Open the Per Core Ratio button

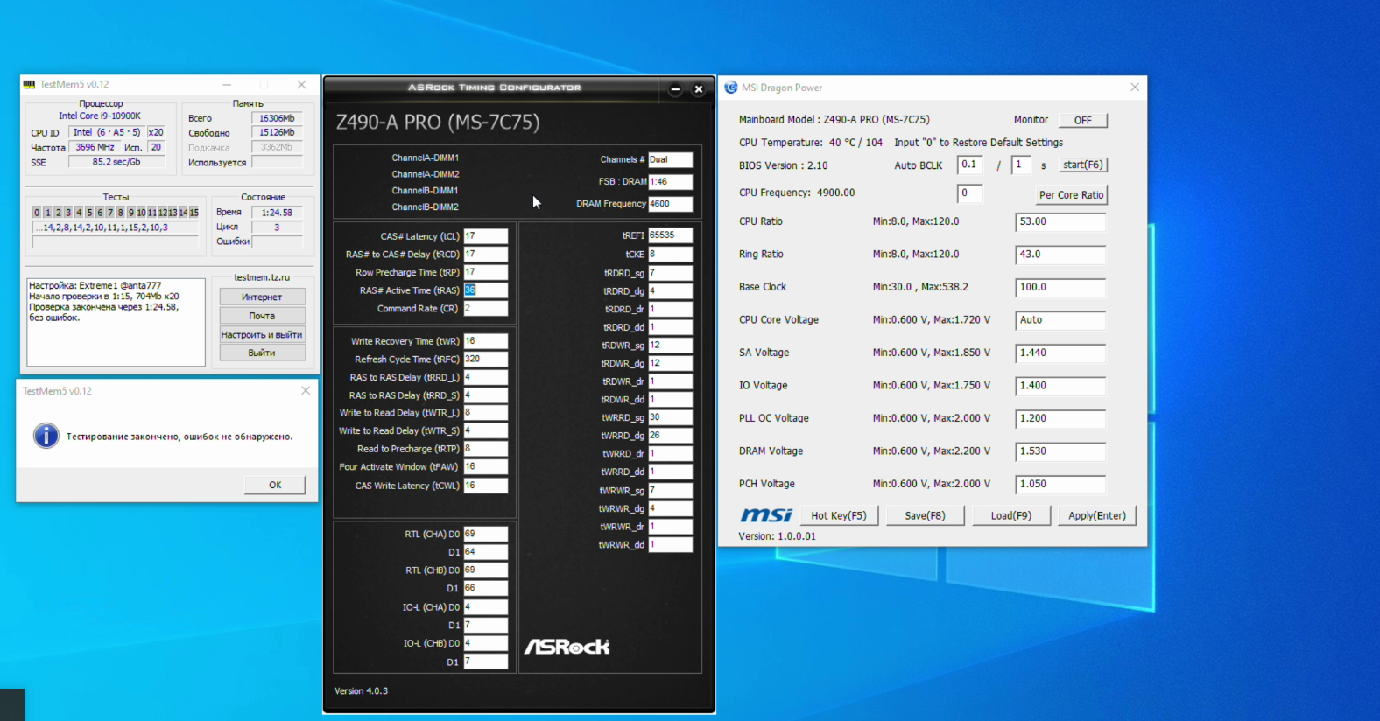(x=1071, y=195)
